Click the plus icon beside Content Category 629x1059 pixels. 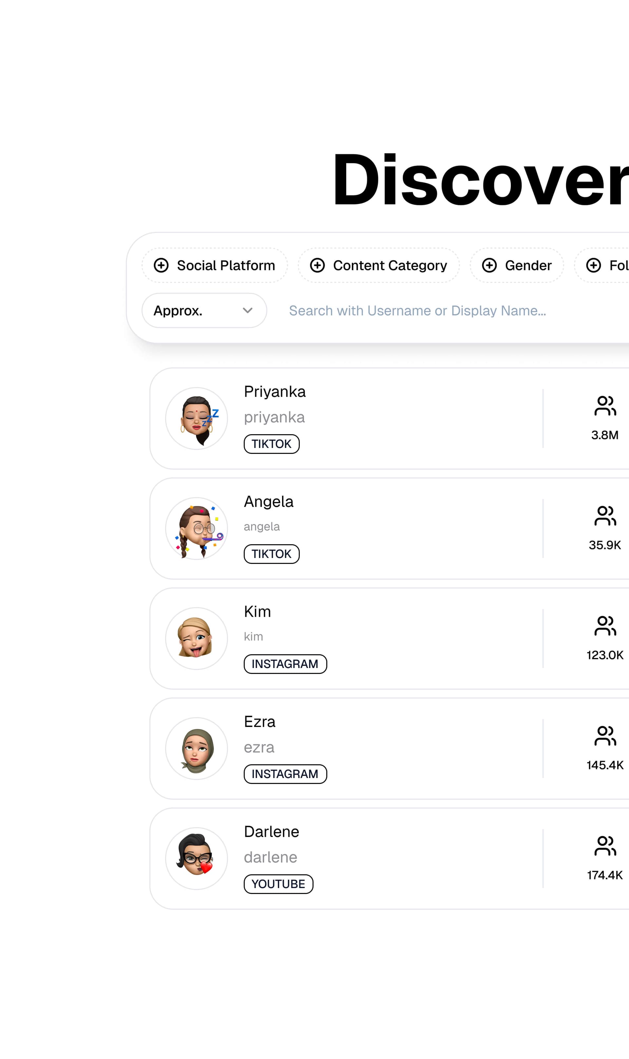coord(317,265)
